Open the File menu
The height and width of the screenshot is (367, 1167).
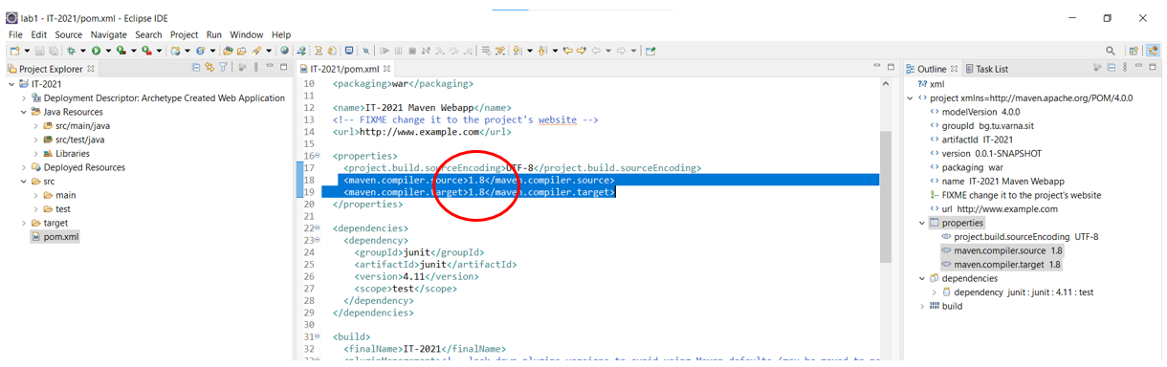tap(15, 34)
